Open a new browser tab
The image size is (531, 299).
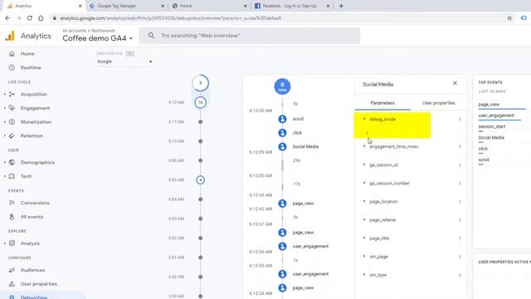pyautogui.click(x=341, y=6)
